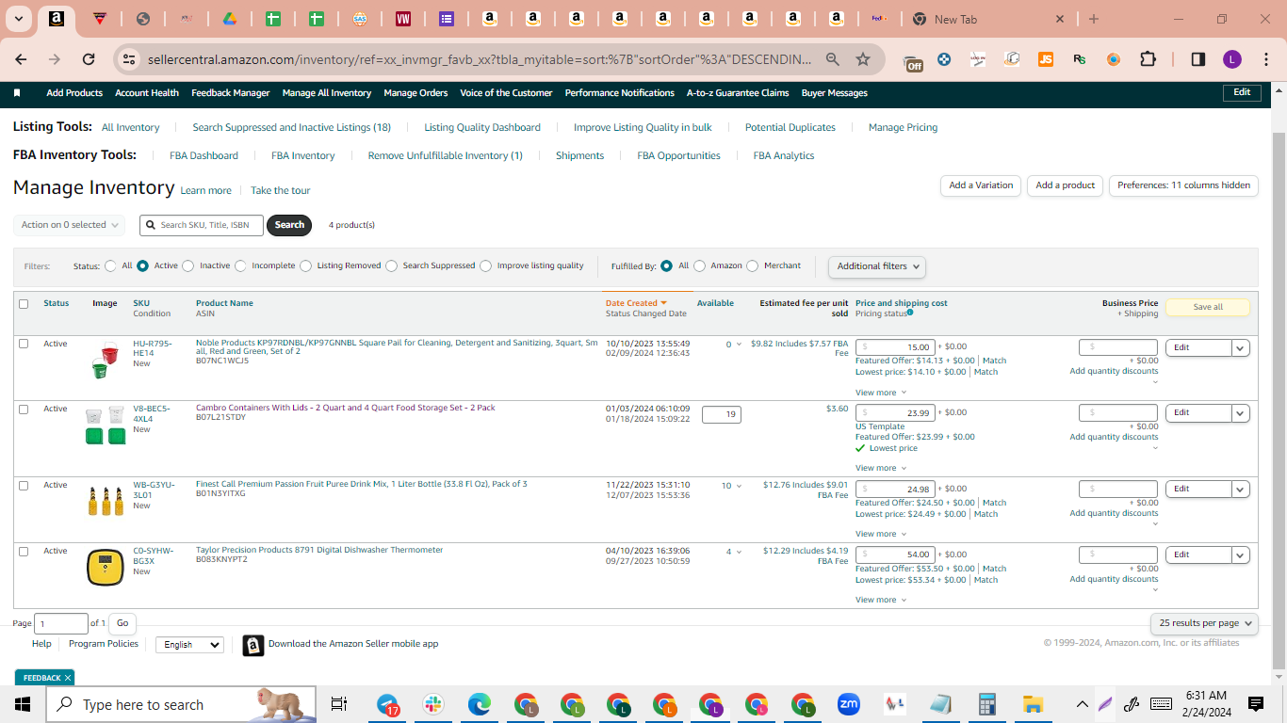
Task: Click the Cambro available quantity field 19
Action: [721, 414]
